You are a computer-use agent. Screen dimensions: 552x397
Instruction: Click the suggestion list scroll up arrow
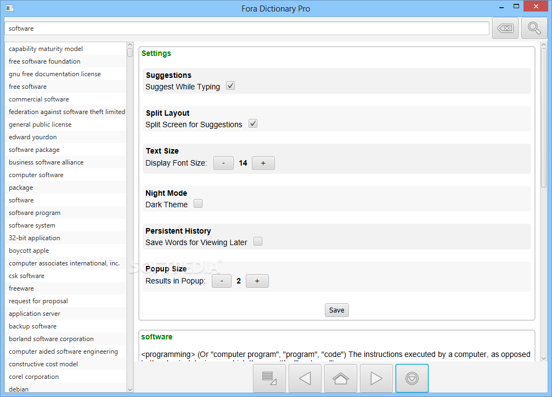click(130, 45)
